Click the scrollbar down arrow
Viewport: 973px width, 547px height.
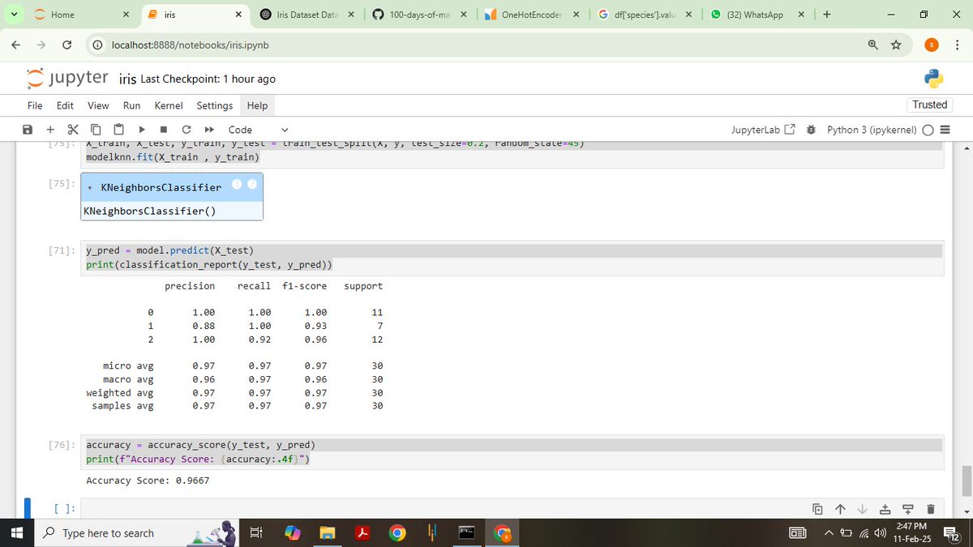coord(966,511)
